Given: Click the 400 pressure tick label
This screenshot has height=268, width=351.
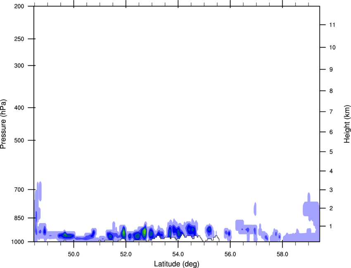Looking at the screenshot, I should coord(19,108).
